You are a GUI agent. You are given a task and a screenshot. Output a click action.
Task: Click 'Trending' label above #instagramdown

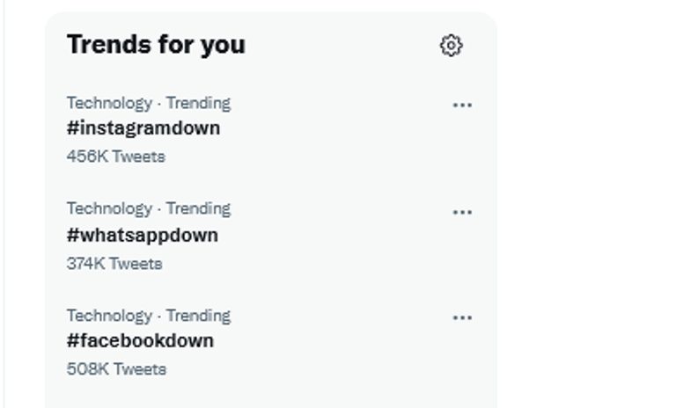click(198, 103)
